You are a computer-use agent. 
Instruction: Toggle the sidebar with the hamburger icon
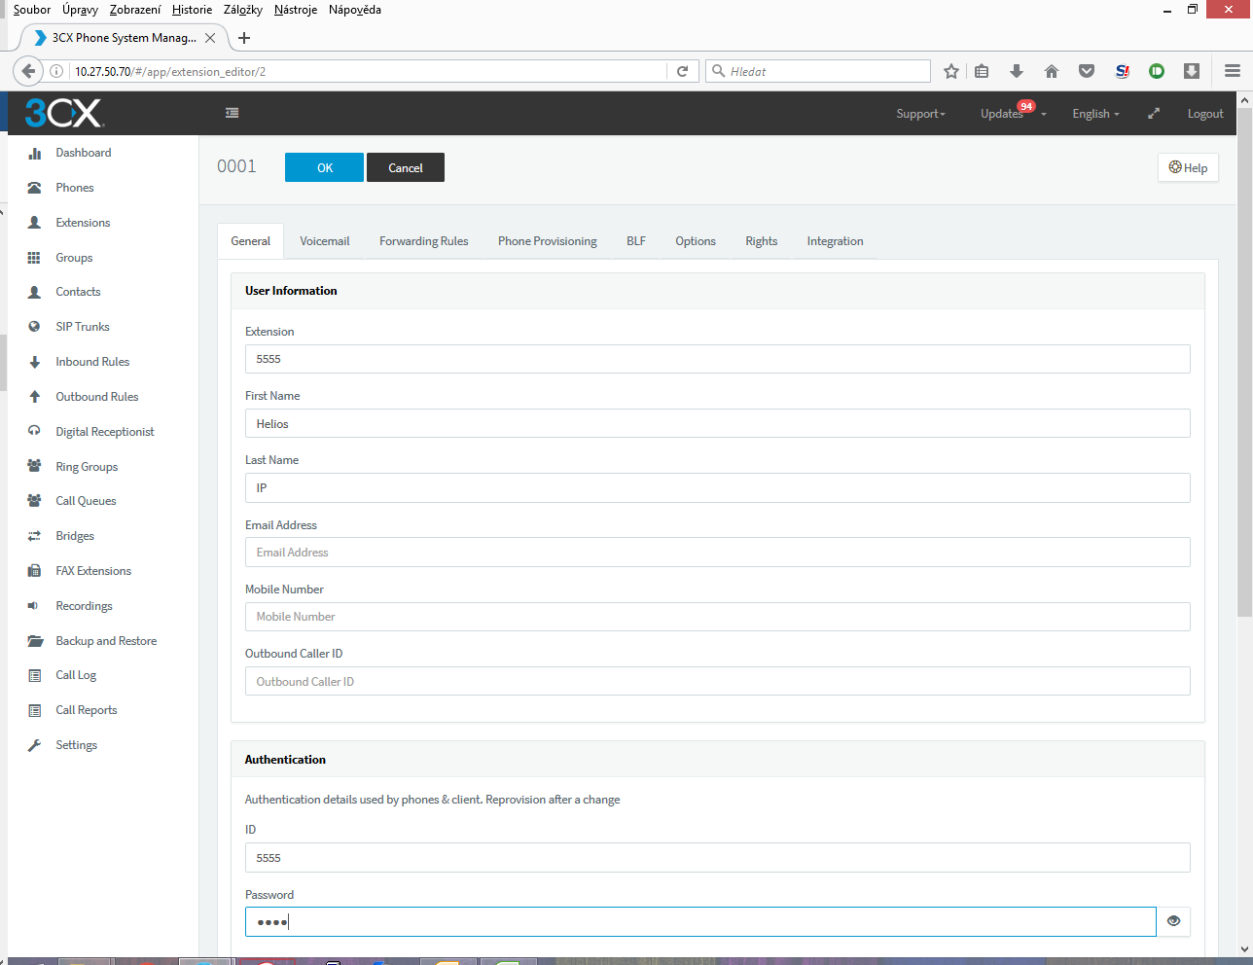tap(232, 113)
